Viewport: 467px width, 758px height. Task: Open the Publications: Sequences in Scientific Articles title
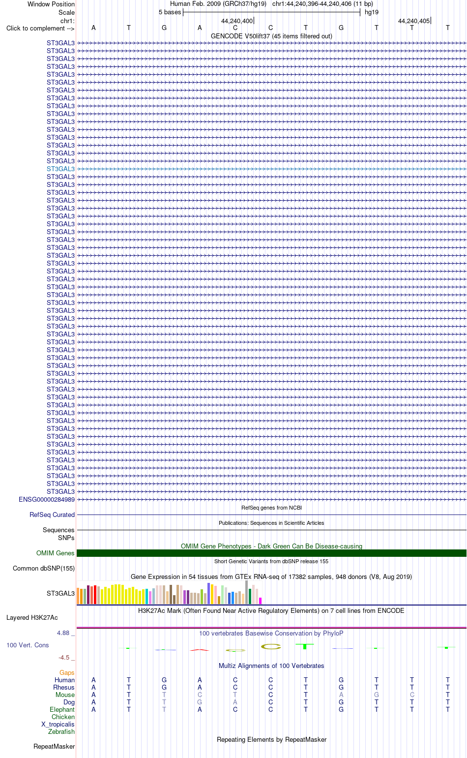point(271,523)
